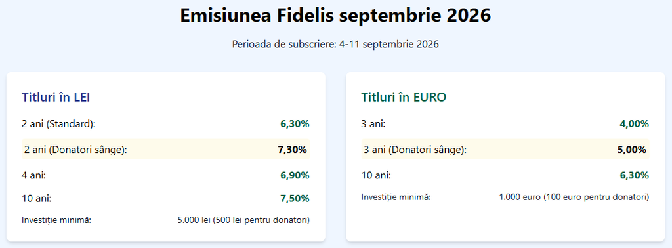Click the 7,30% blood donor rate
Viewport: 672px width, 248px height.
(292, 150)
